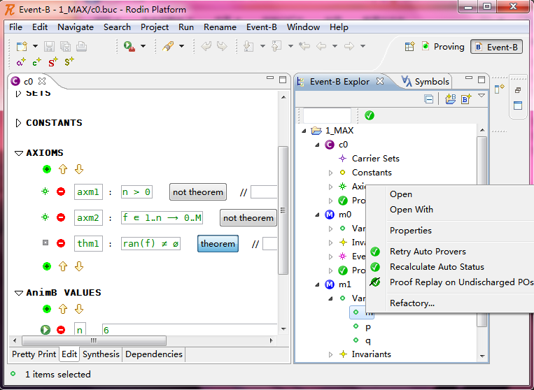The height and width of the screenshot is (390, 534).
Task: Click the Back navigation arrow icon
Action: [x=321, y=46]
